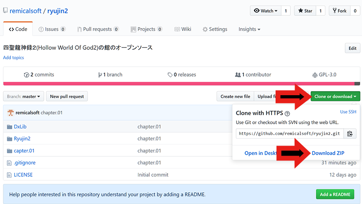This screenshot has height=204, width=362.
Task: Open the capter.01 folder
Action: pyautogui.click(x=24, y=151)
